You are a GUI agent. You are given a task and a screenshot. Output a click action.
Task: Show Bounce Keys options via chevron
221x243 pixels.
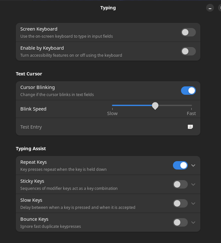point(193,223)
